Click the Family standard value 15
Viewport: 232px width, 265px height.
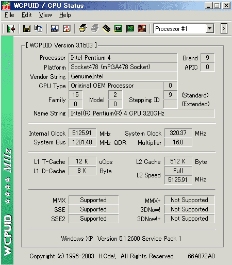pos(75,95)
